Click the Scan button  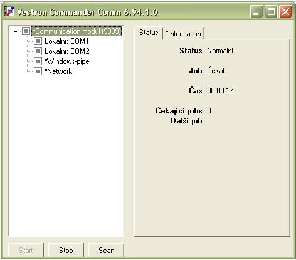coord(106,250)
